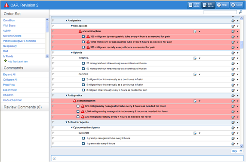Check 2 milligram/hour morphine continuous infusion
Screen dimensions: 246x162
click(x=83, y=79)
